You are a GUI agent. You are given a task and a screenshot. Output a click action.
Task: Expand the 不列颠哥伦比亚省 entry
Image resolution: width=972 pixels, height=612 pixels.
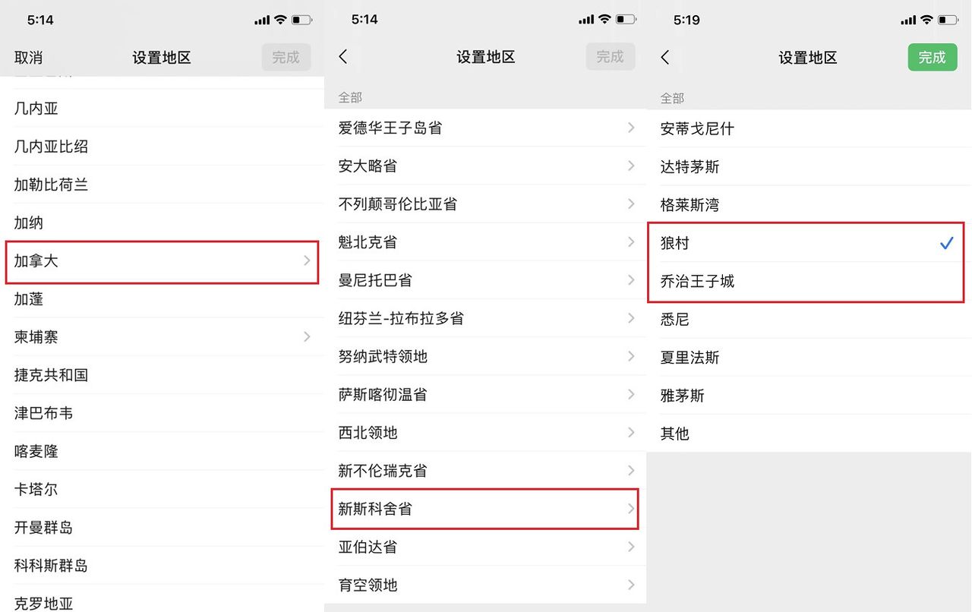click(x=397, y=204)
